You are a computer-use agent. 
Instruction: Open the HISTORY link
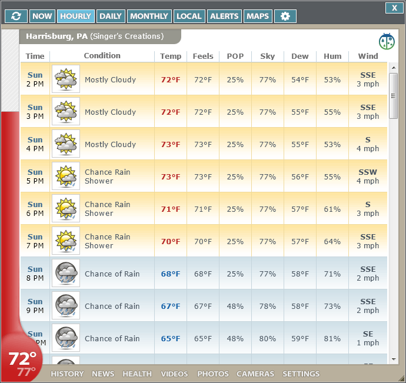click(x=67, y=374)
